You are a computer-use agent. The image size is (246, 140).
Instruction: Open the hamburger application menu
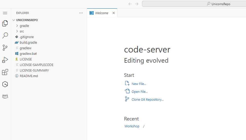[x=5, y=13]
